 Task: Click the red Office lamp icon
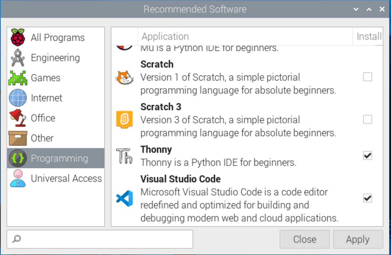coord(18,118)
